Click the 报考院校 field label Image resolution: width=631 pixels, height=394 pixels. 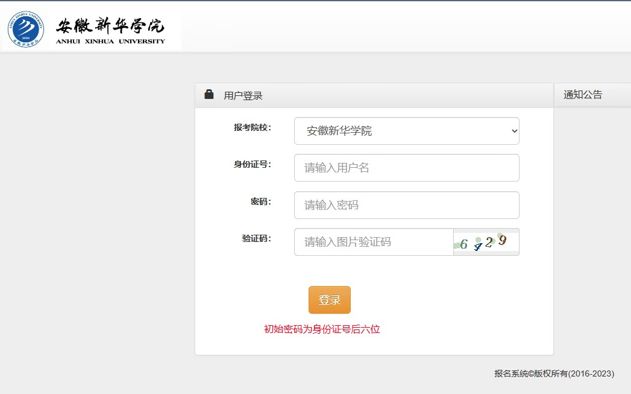(253, 127)
